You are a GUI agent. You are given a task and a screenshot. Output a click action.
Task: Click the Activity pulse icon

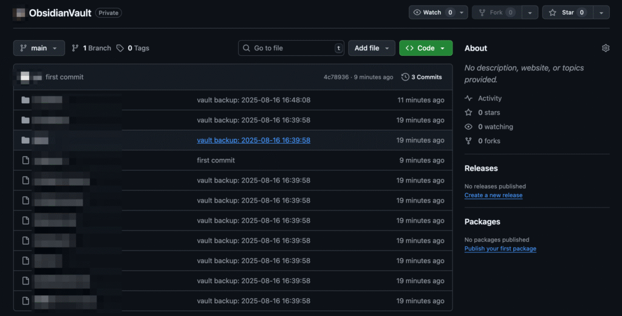click(x=468, y=98)
